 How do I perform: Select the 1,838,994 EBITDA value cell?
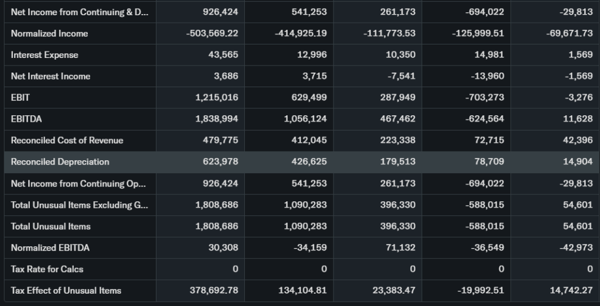(216, 119)
